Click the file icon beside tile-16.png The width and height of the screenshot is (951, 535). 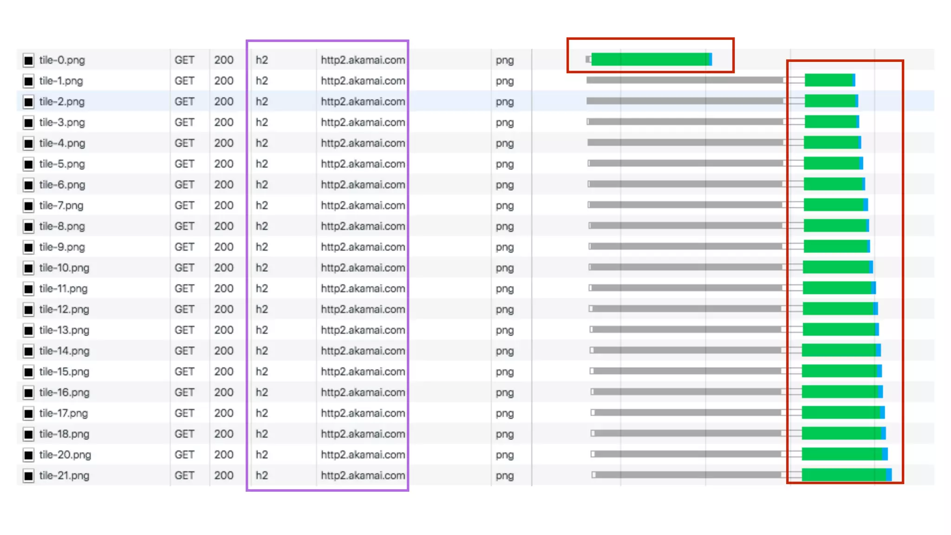(28, 393)
